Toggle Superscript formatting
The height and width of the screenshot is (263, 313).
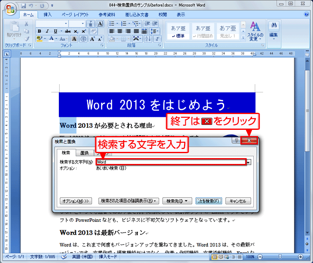point(83,31)
